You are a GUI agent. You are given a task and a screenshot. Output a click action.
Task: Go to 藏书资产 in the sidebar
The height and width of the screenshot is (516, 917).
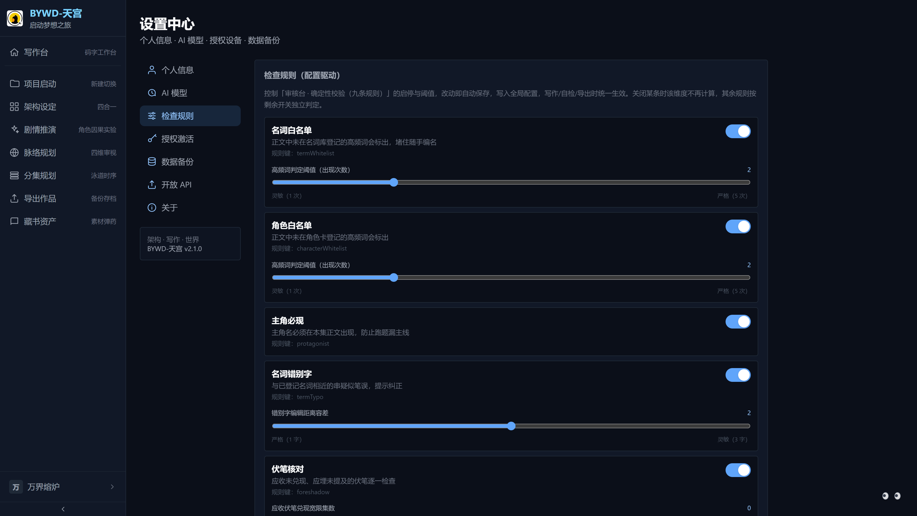coord(63,222)
